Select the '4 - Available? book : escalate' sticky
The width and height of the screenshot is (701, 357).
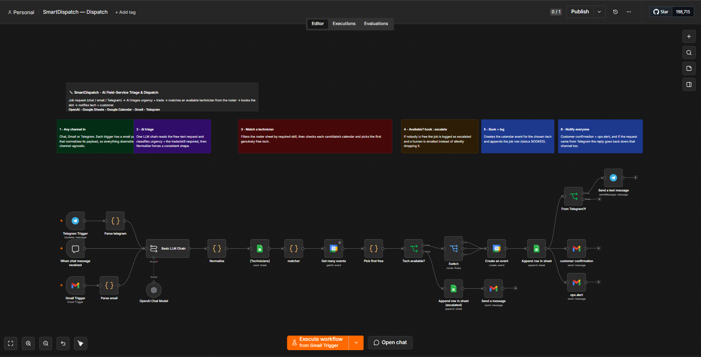(440, 136)
